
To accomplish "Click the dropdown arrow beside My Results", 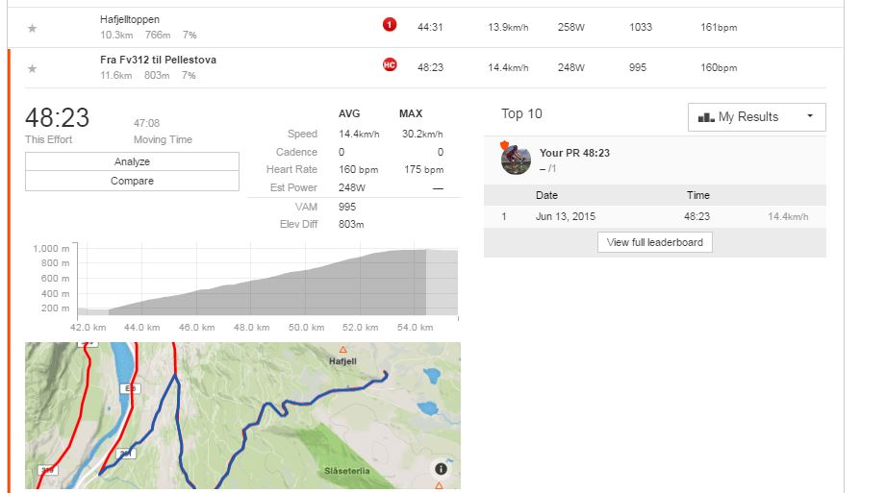I will (810, 116).
